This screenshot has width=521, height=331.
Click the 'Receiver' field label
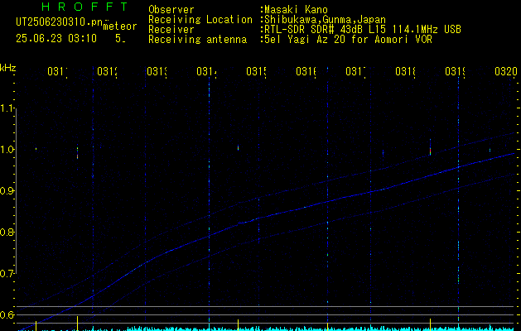tap(171, 30)
